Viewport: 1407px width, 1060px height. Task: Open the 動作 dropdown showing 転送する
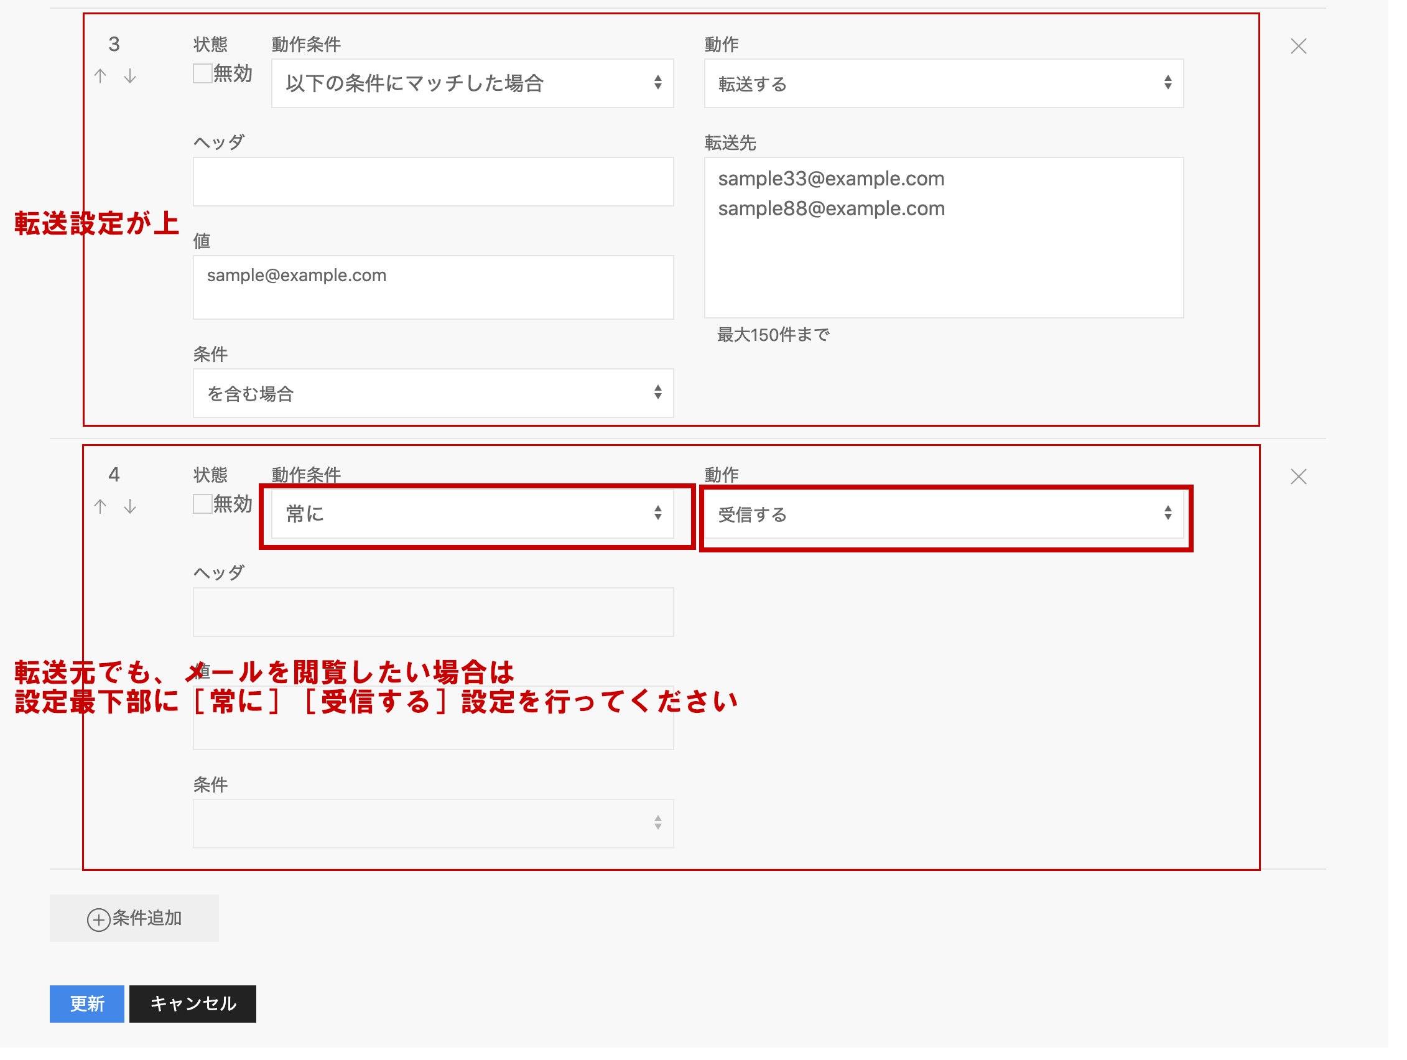[x=944, y=83]
